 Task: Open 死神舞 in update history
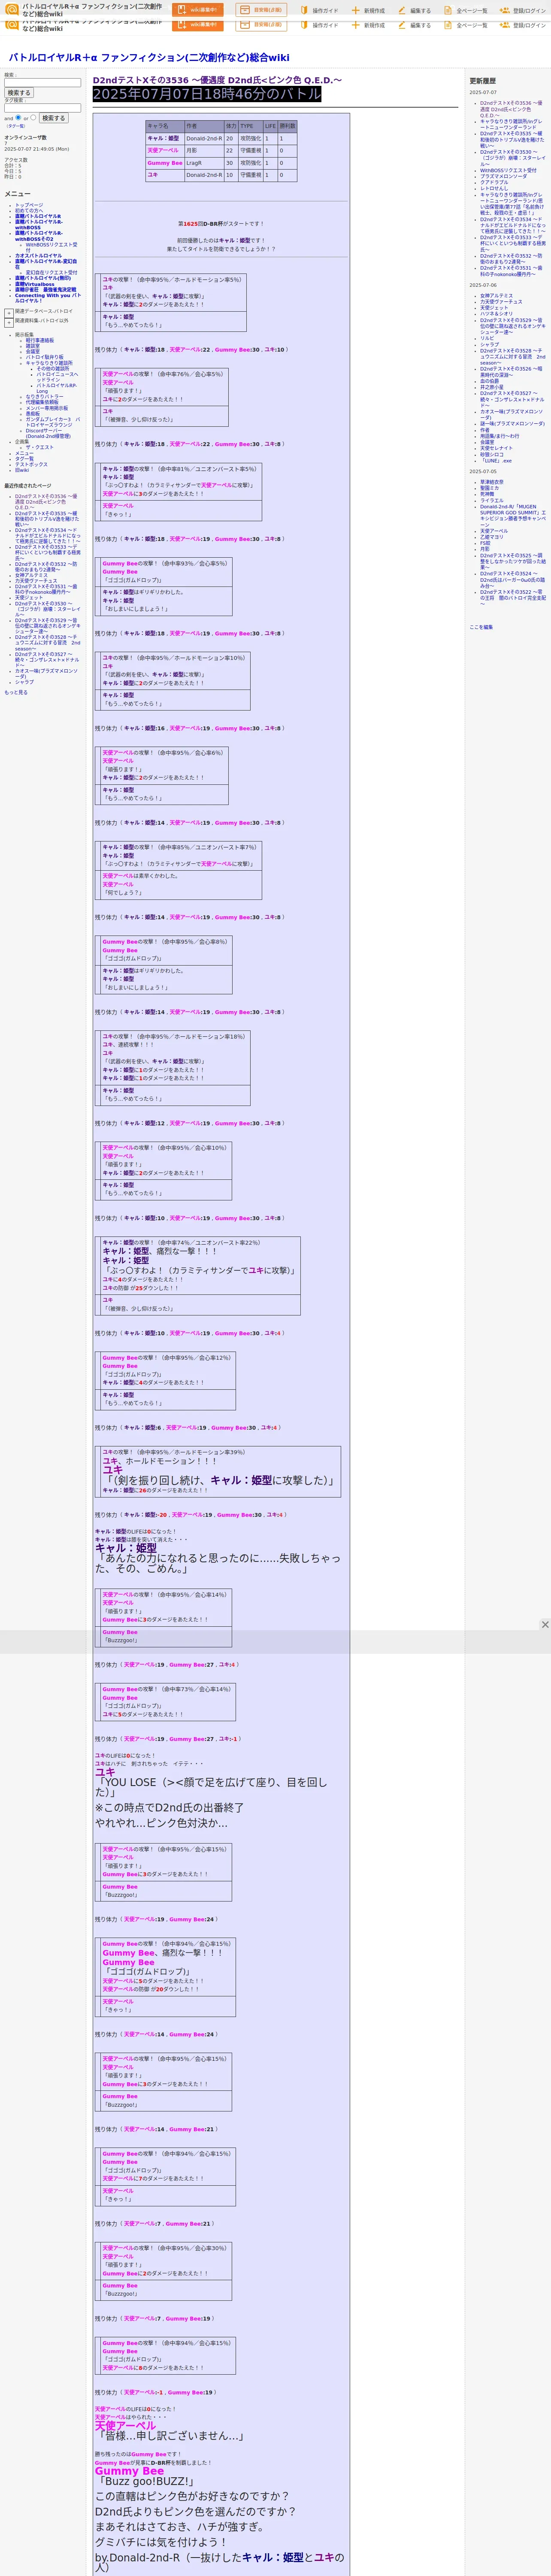point(487,494)
